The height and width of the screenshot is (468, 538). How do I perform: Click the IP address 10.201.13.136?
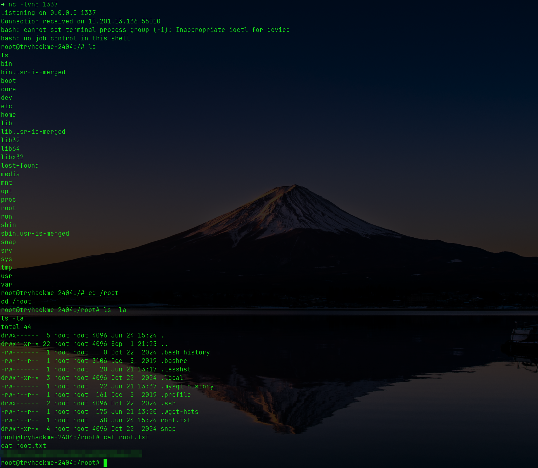tap(113, 21)
